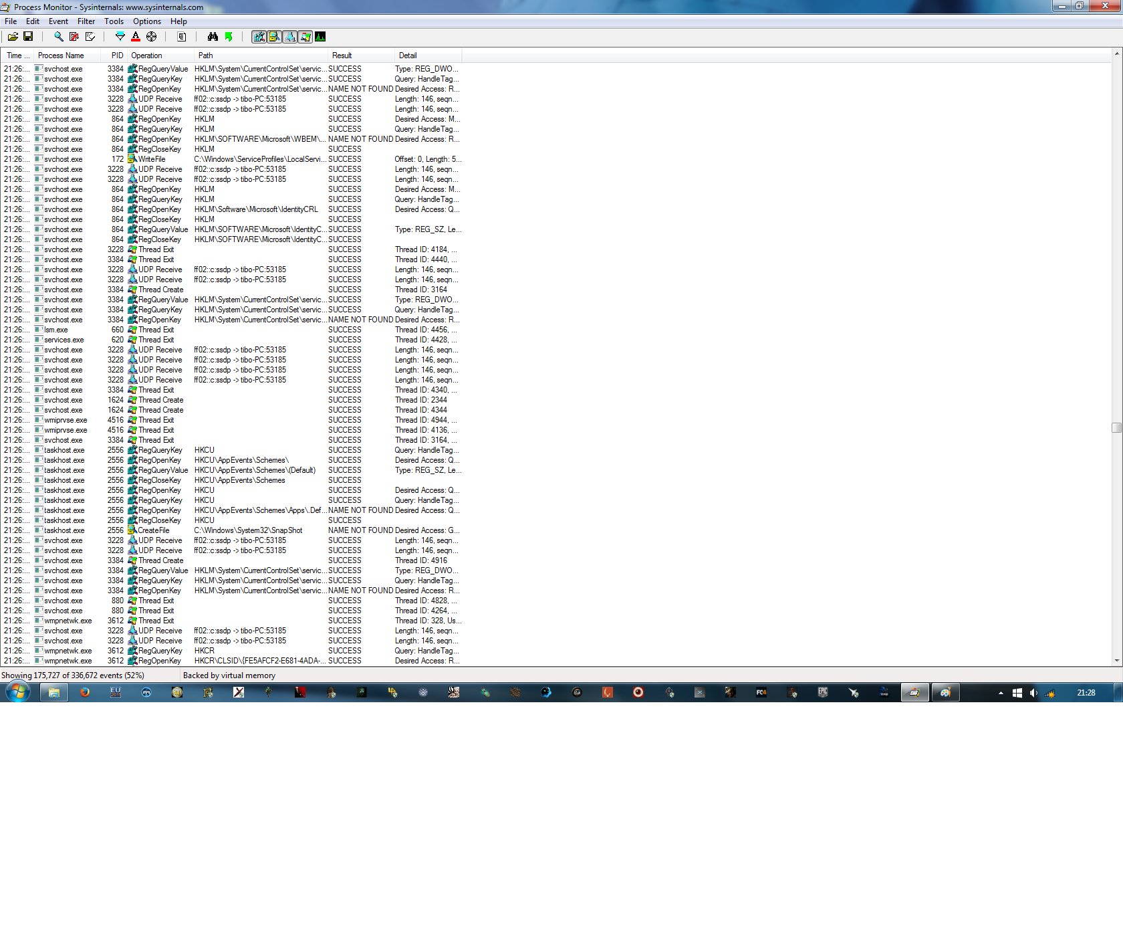The image size is (1123, 945).
Task: Open the Filter funnel icon
Action: [120, 37]
